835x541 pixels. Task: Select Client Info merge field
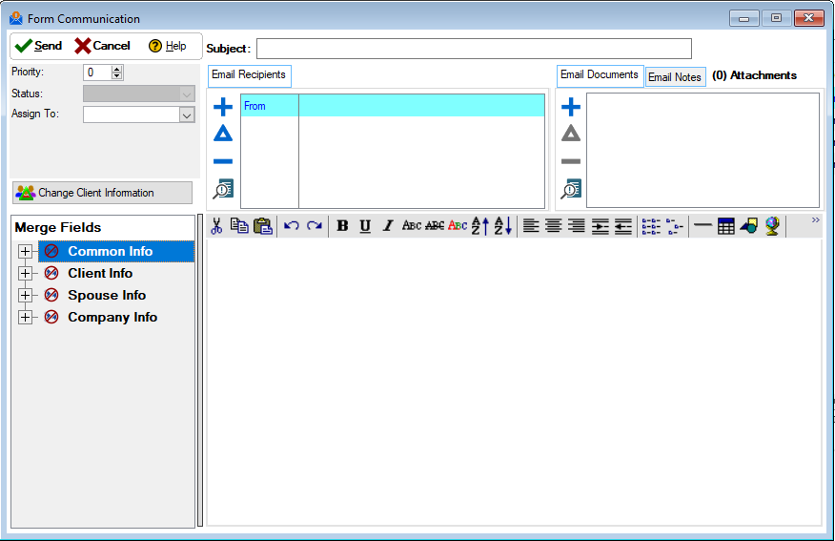[100, 274]
